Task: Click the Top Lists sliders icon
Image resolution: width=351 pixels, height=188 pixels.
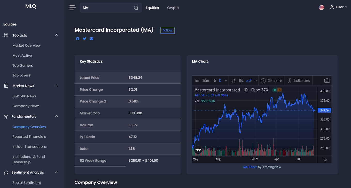Action: [6, 35]
